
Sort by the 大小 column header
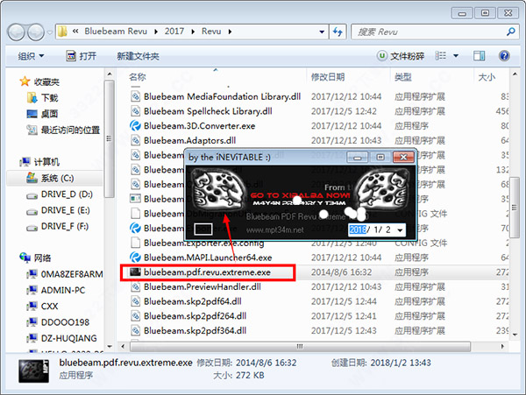[x=487, y=77]
